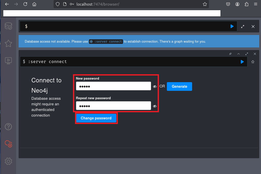Open the Browser Settings gear panel
261x174 pixels.
pyautogui.click(x=8, y=161)
